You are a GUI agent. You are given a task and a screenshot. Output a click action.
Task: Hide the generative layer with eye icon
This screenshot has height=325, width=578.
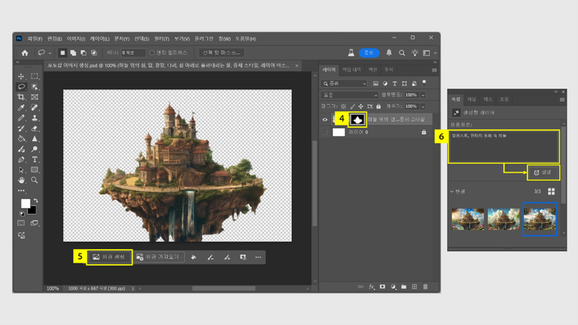pyautogui.click(x=325, y=119)
